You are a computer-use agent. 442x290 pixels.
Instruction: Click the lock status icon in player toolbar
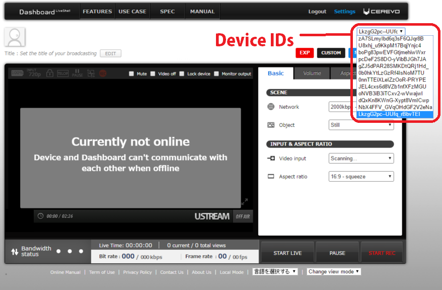click(50, 74)
